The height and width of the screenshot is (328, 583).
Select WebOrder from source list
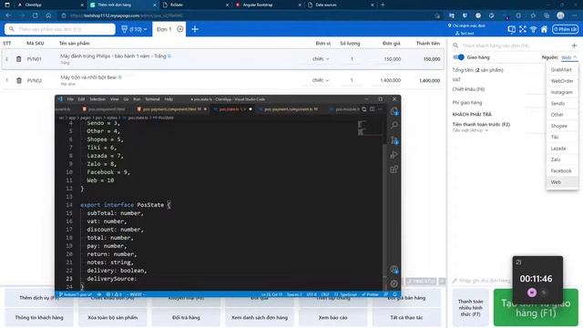562,81
